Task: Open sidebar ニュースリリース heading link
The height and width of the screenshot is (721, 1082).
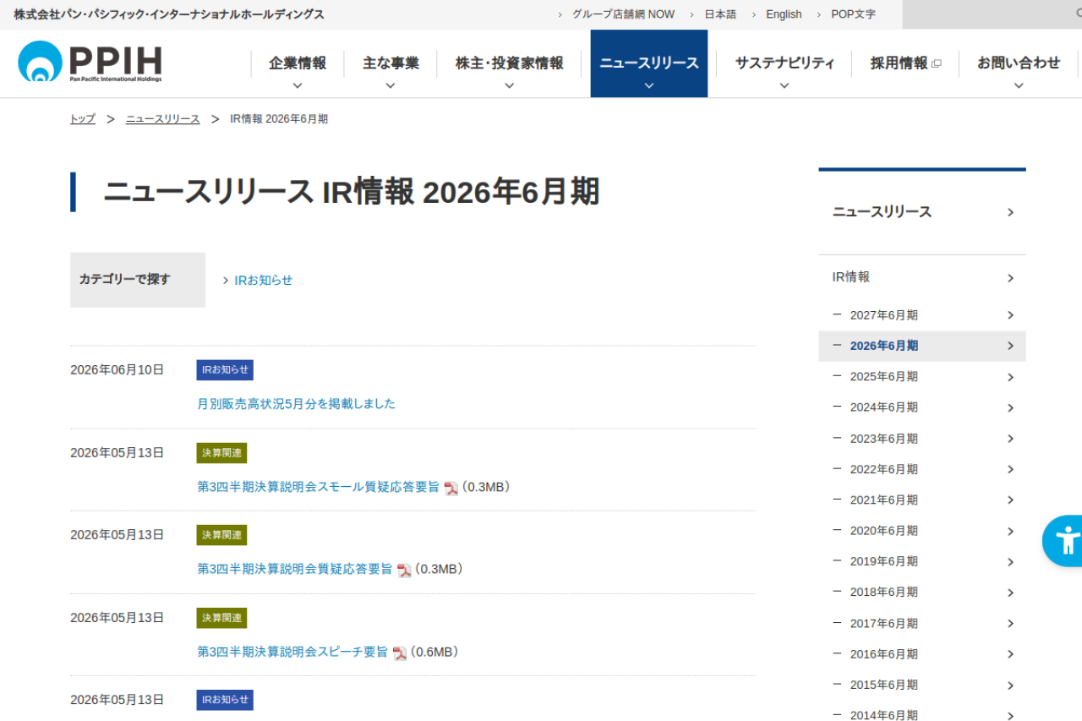Action: [x=922, y=212]
